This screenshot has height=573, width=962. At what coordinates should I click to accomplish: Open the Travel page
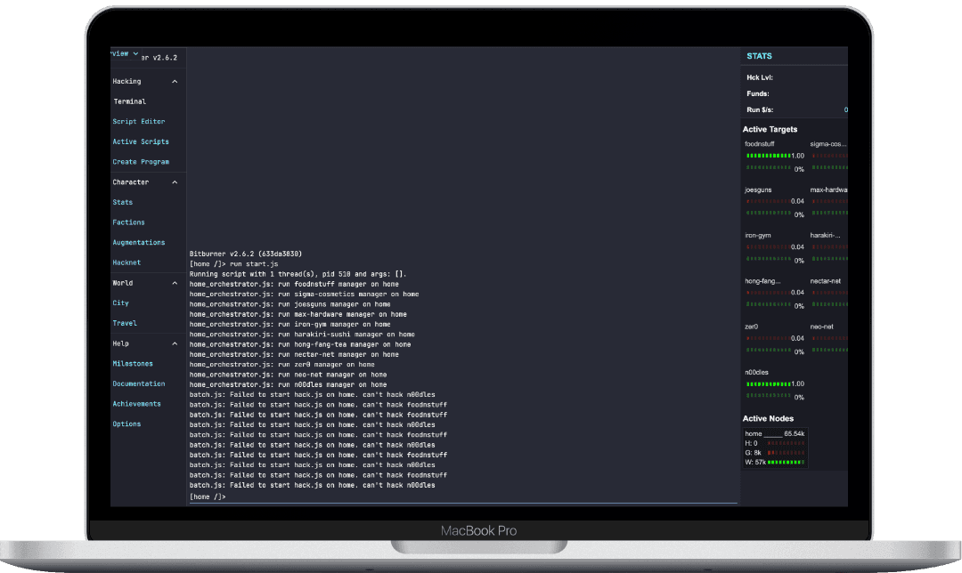click(124, 323)
